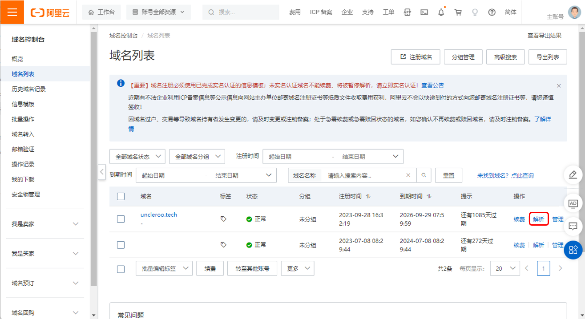
Task: Click the tag icon in the second domain row
Action: coord(223,245)
